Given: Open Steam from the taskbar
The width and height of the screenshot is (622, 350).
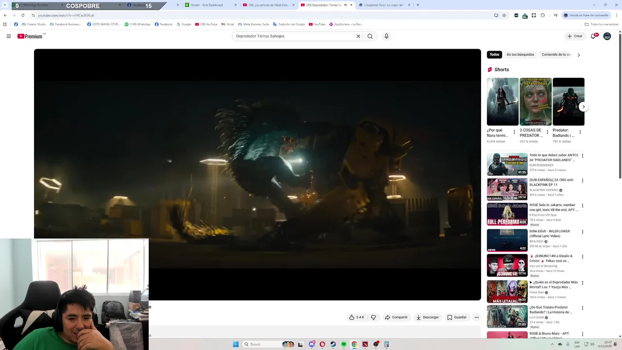Looking at the screenshot, I should (x=333, y=344).
